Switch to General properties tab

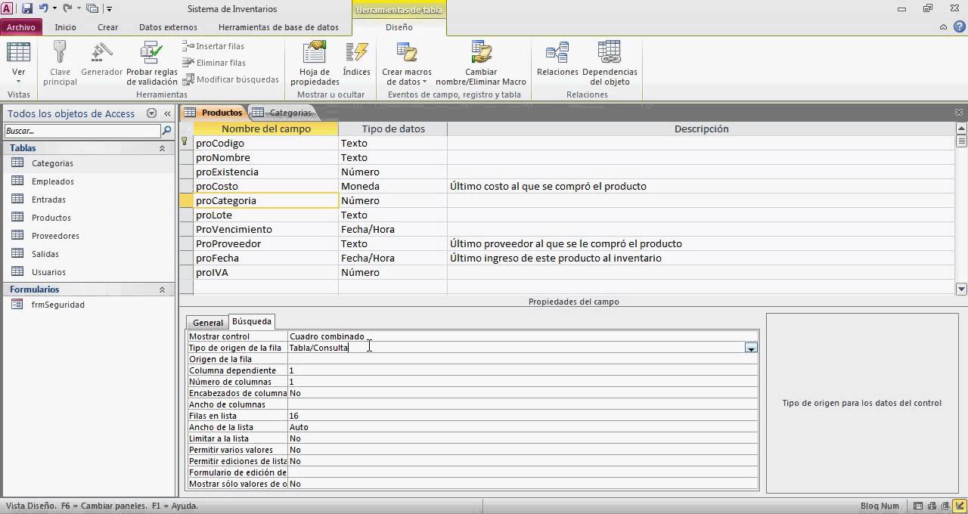tap(207, 323)
